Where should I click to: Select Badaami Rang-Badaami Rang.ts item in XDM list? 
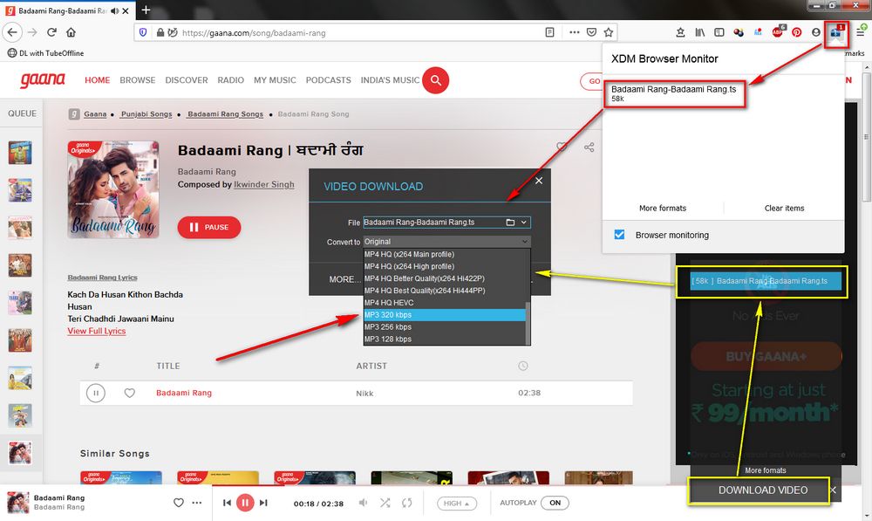coord(674,93)
